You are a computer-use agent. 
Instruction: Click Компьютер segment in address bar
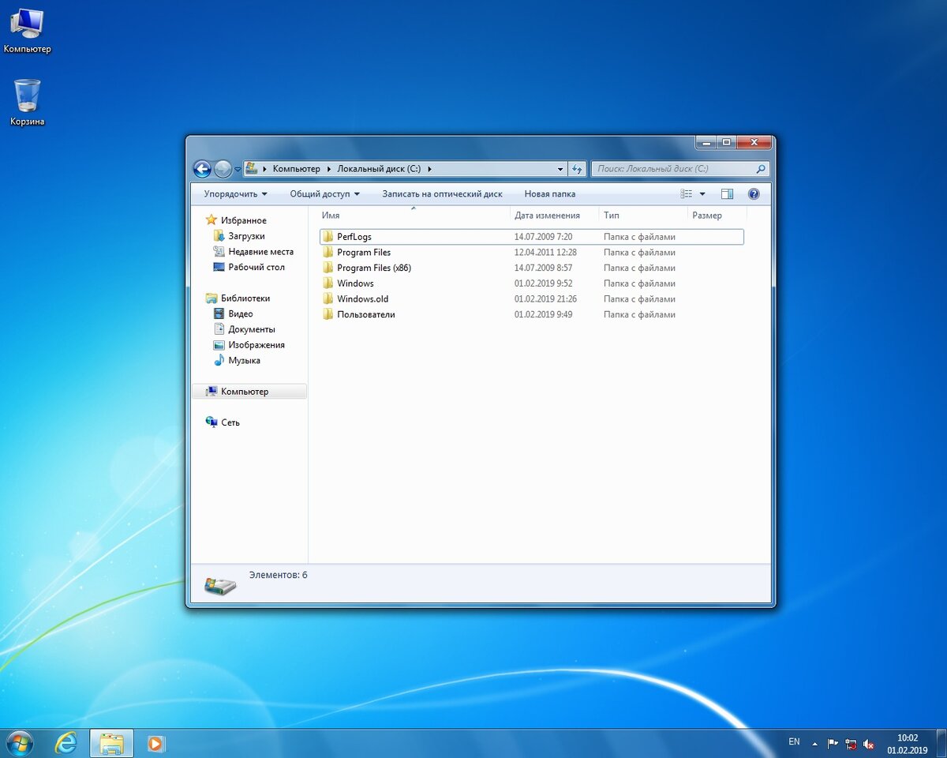297,169
